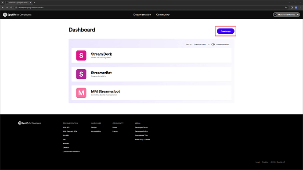Toggle the Condensed view switch
Viewport: 303px width, 170px height.
coord(213,44)
